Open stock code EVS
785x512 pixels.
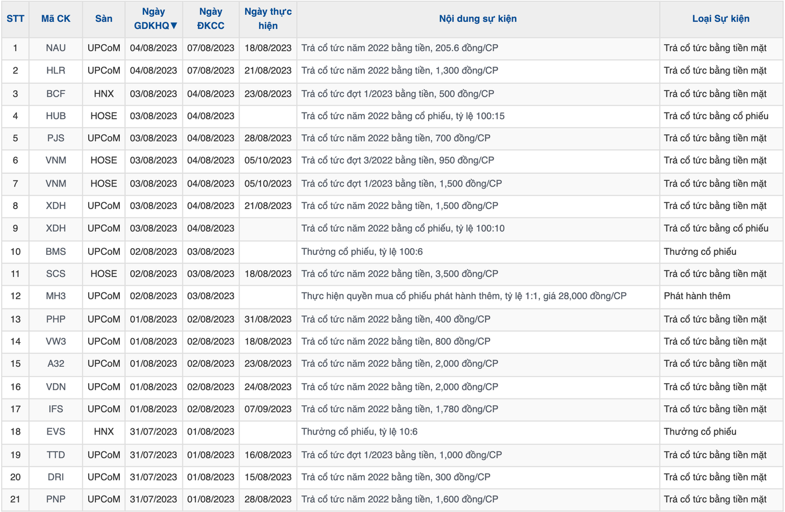[x=56, y=432]
